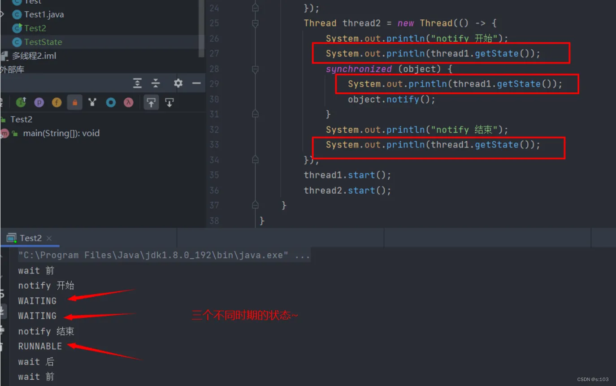
Task: Collapse fold marker at line 31
Action: click(255, 114)
